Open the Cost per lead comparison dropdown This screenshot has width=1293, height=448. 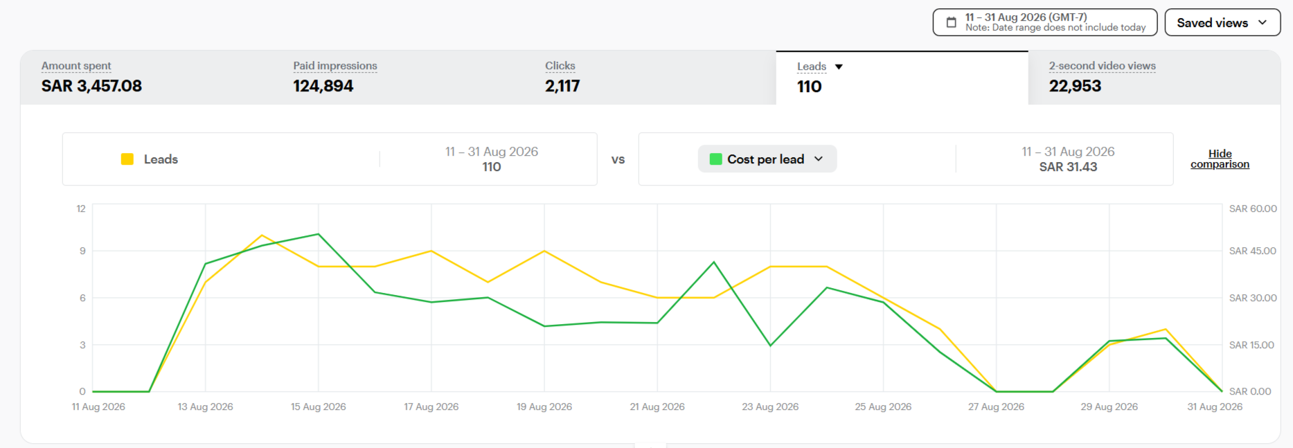point(767,159)
